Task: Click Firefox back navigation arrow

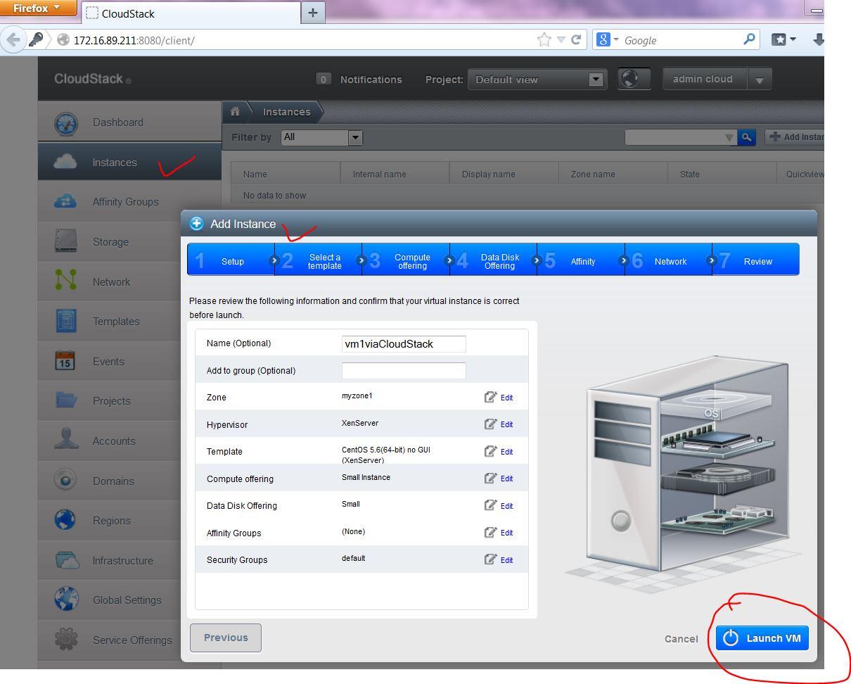Action: (x=13, y=40)
